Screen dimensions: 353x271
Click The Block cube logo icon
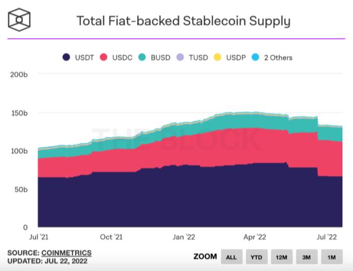(x=20, y=20)
